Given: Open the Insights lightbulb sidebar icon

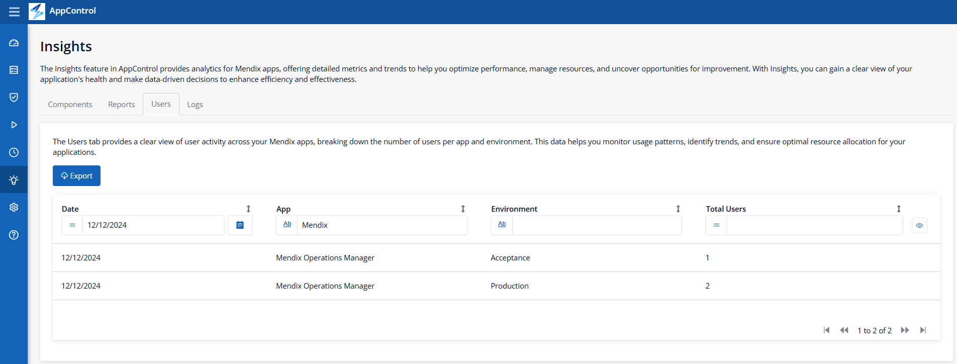Looking at the screenshot, I should pyautogui.click(x=14, y=180).
